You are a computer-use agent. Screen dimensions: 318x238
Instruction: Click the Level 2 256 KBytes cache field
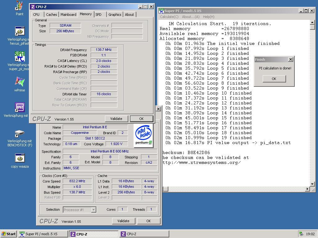(126, 192)
